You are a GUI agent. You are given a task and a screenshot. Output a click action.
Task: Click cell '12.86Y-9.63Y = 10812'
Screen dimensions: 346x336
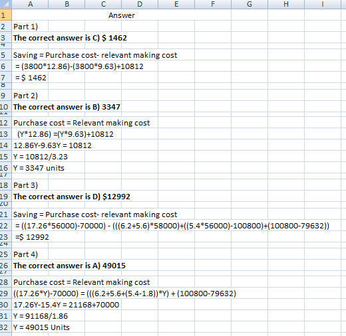[x=53, y=145]
